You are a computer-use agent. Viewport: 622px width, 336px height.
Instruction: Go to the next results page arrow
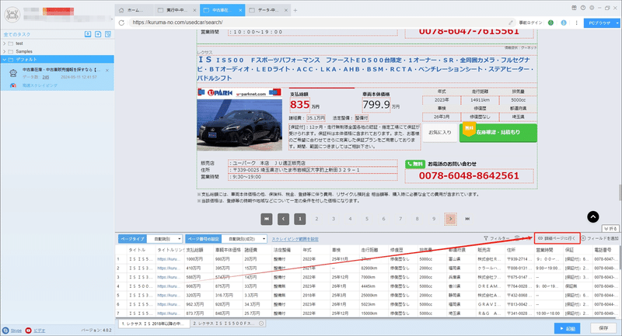451,219
